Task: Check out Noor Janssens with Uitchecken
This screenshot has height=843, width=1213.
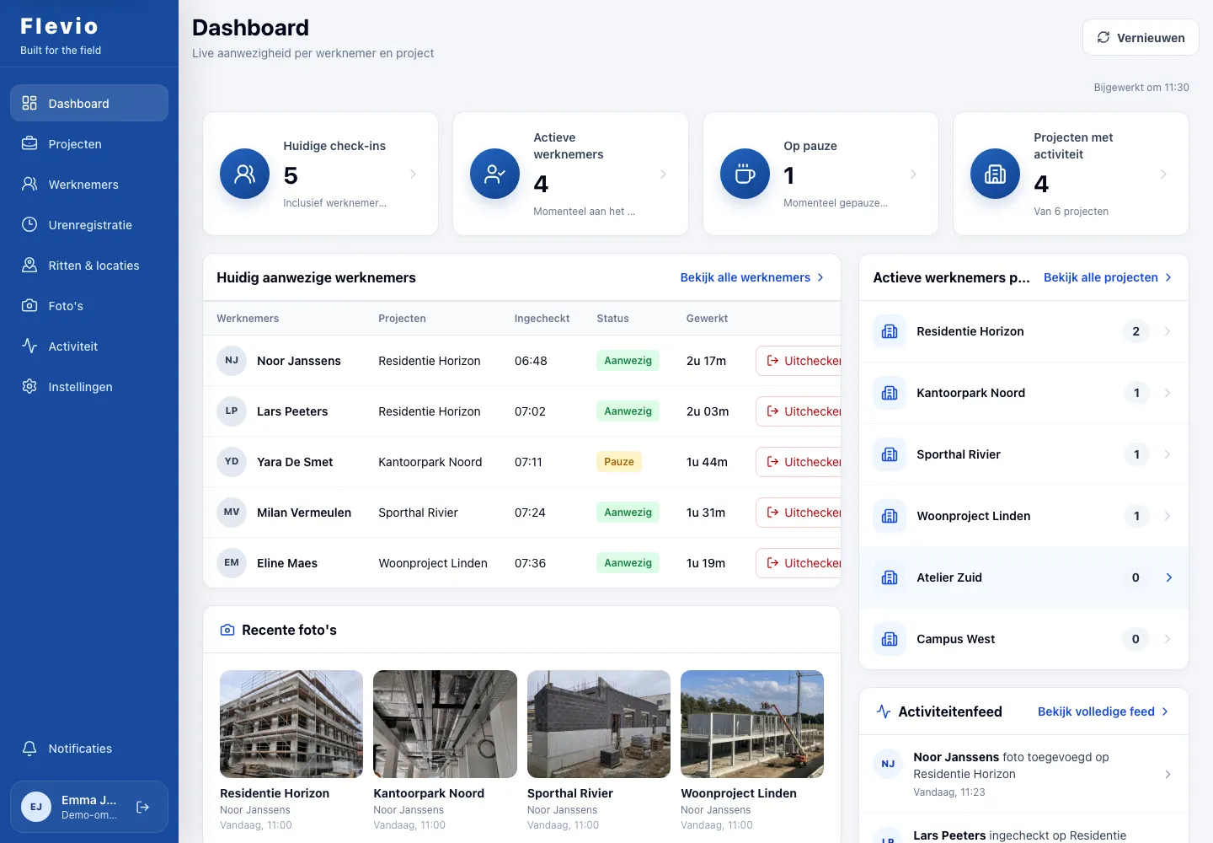Action: pos(799,361)
